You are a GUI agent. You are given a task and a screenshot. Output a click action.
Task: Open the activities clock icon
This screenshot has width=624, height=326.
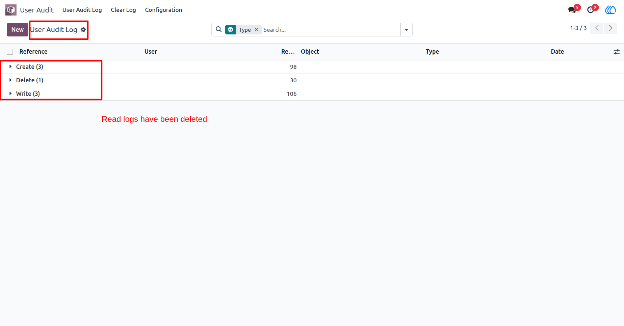tap(591, 10)
